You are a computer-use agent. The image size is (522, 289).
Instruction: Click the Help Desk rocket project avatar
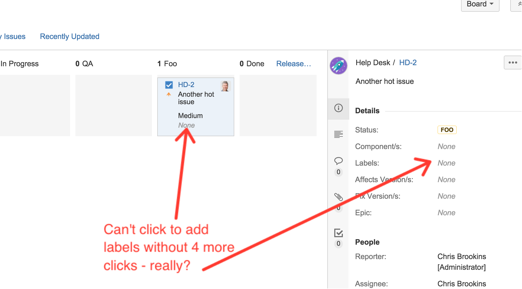coord(338,66)
